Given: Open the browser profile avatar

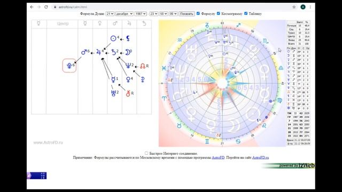Looking at the screenshot, I should [303, 7].
